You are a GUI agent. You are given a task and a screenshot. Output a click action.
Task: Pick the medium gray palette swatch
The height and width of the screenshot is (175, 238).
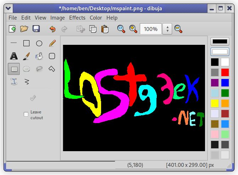coord(215,72)
